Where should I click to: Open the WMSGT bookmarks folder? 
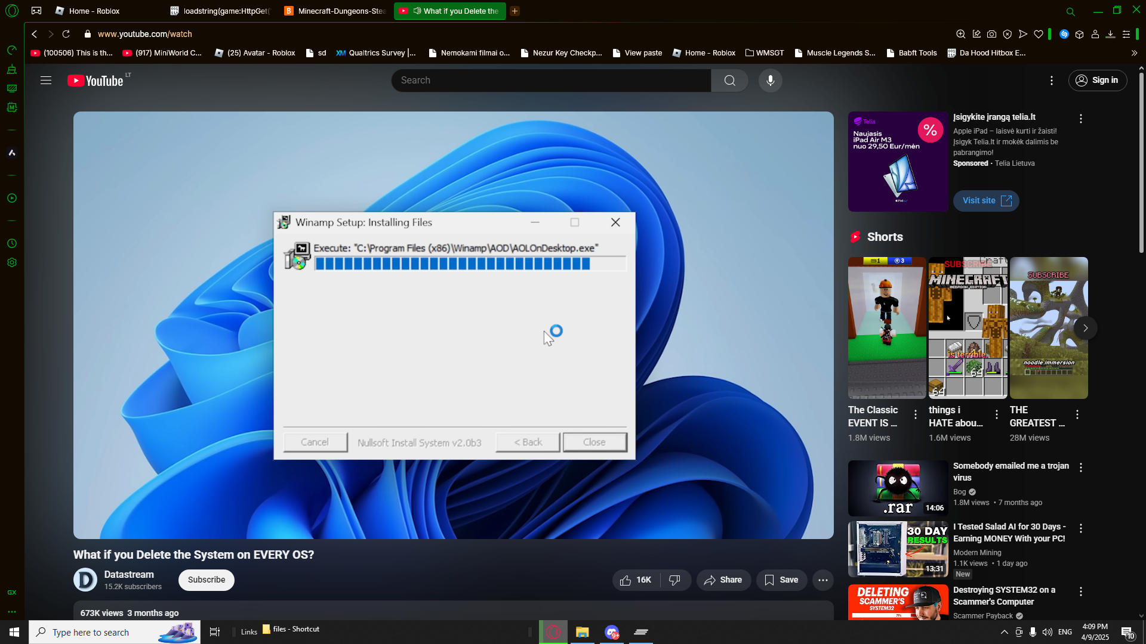(x=765, y=53)
